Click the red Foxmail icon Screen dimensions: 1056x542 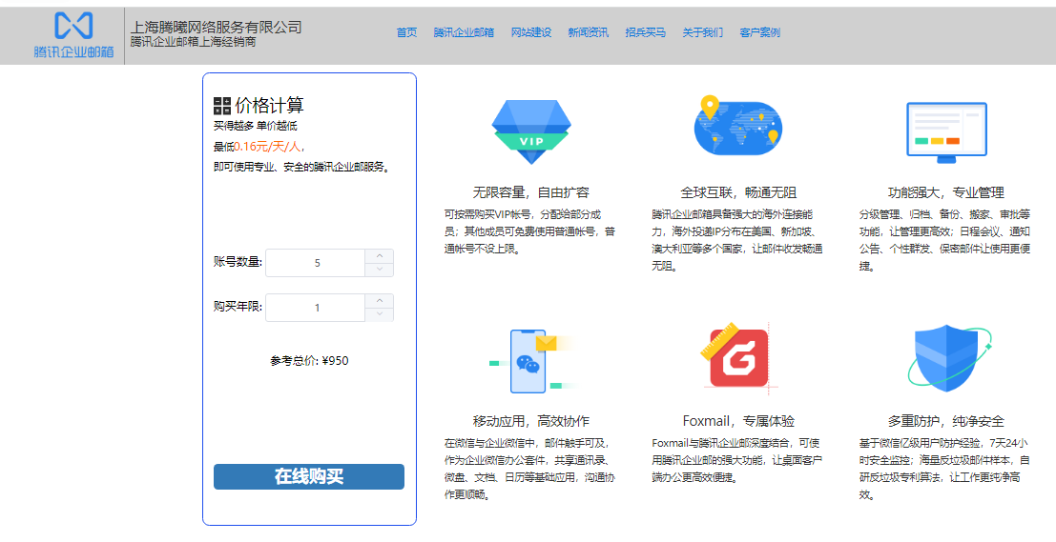[738, 358]
